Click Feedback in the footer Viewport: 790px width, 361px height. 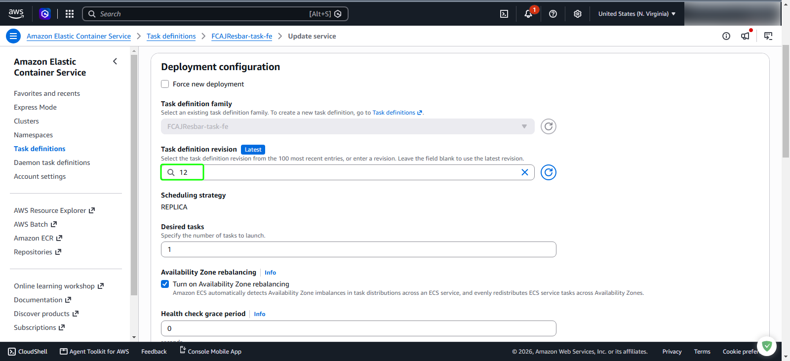154,352
